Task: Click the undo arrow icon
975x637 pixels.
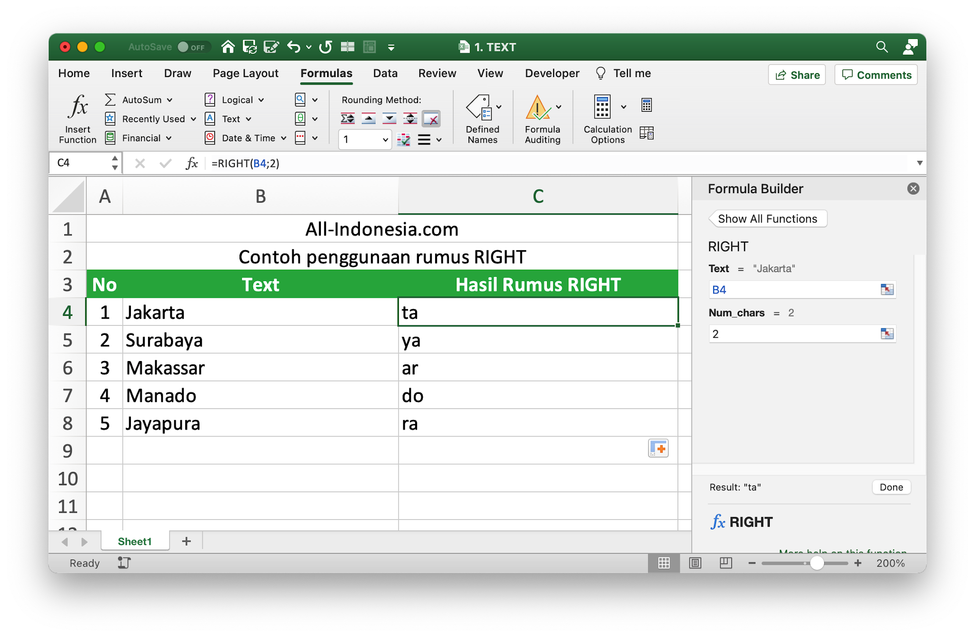Action: pos(294,47)
